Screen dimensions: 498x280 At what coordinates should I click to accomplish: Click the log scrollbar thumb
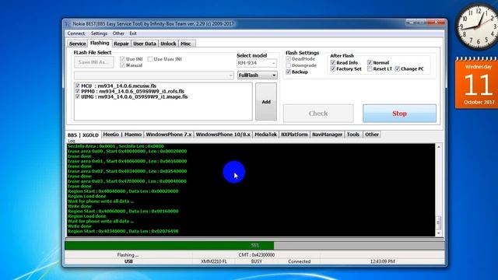tap(439, 222)
